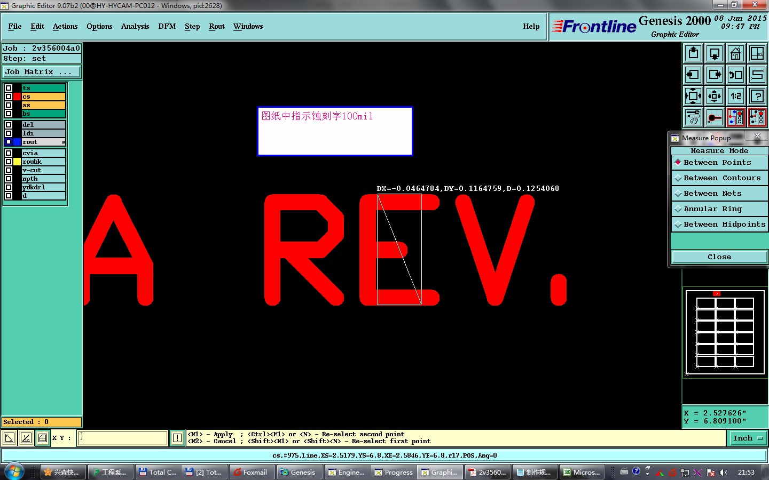Open the Inch units dropdown
Image resolution: width=769 pixels, height=480 pixels.
748,438
